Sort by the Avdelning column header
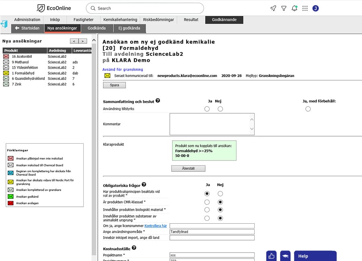Screen dimensions: 362x261 [59, 51]
